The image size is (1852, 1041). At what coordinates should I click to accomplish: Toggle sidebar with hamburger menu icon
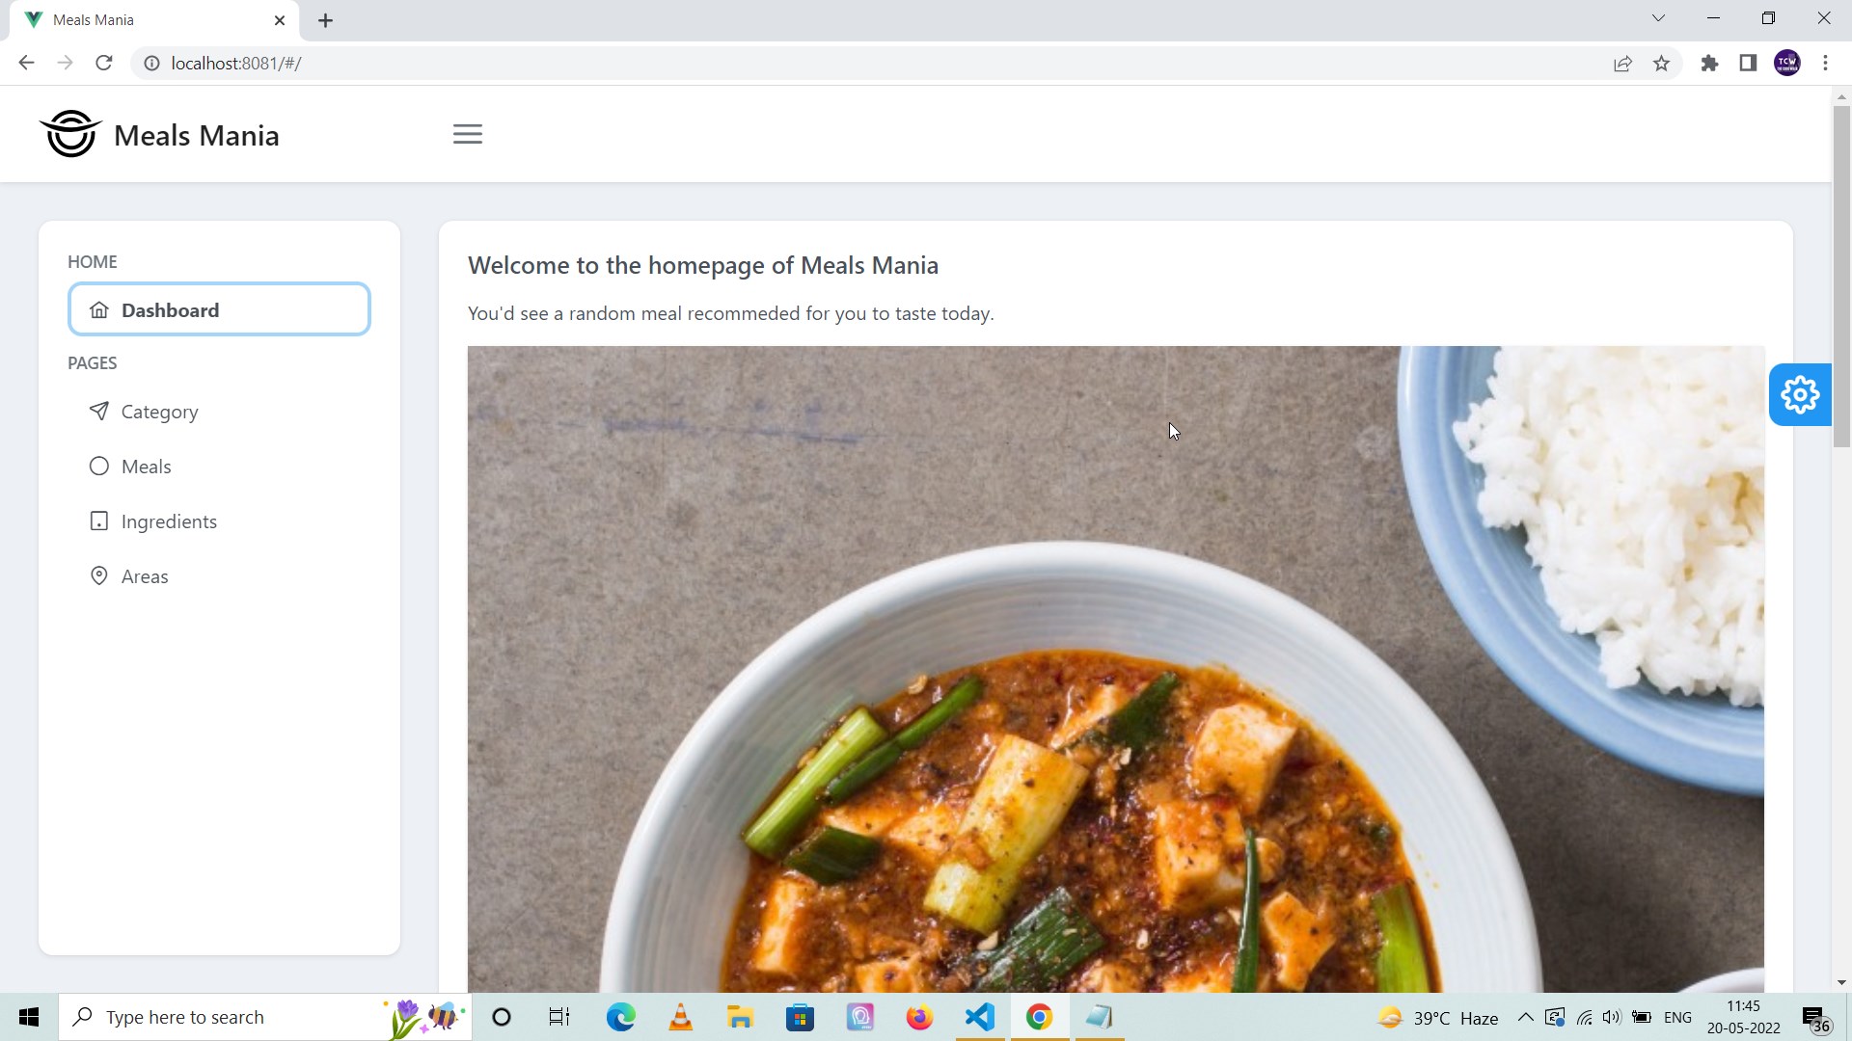tap(468, 134)
